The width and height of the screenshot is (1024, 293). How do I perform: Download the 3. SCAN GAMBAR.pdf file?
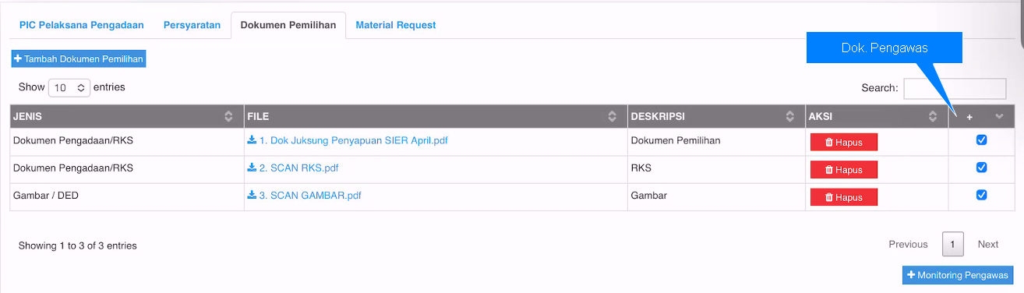304,196
